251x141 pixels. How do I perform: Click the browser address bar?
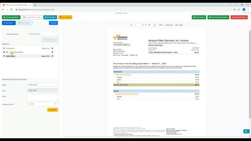point(123,9)
